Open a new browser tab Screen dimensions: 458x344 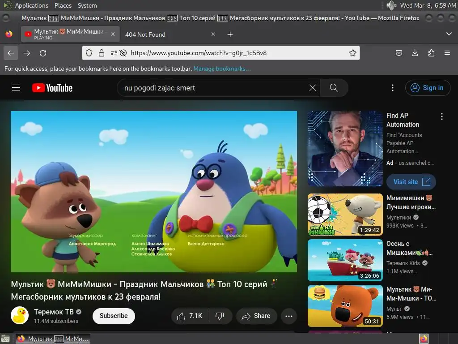(x=230, y=34)
